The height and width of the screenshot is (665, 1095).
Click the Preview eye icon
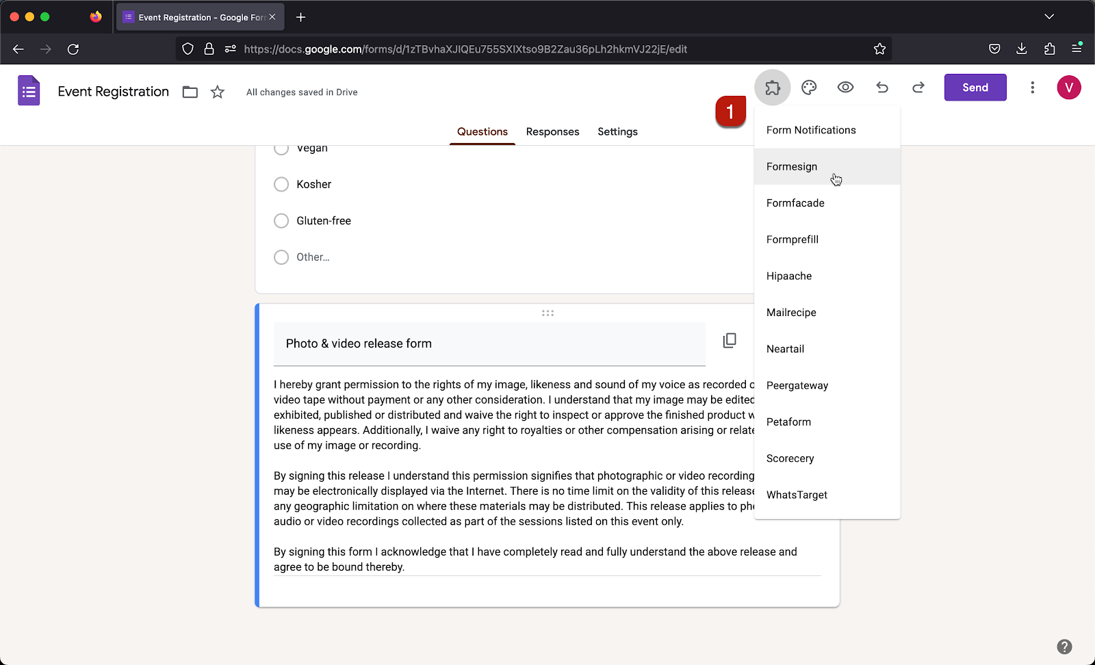(845, 87)
